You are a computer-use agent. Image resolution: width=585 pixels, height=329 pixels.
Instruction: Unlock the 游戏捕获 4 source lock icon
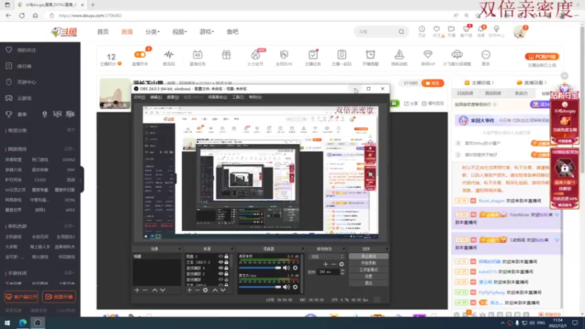pyautogui.click(x=227, y=268)
